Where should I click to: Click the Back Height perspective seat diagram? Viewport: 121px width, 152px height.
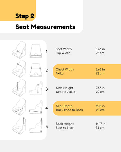pos(19,126)
